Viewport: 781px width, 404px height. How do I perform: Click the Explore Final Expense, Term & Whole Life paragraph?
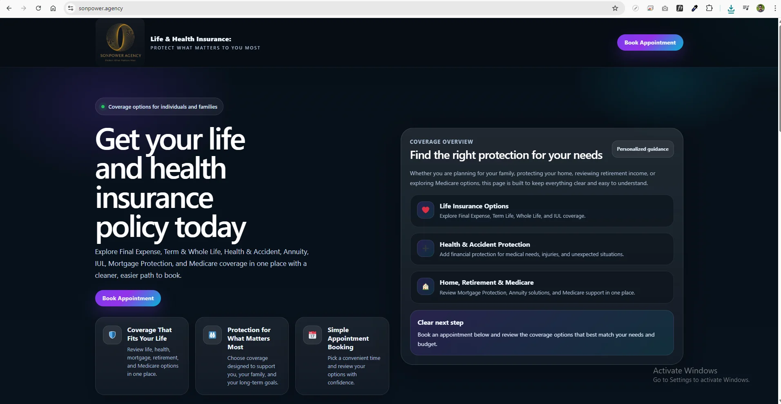(x=202, y=263)
